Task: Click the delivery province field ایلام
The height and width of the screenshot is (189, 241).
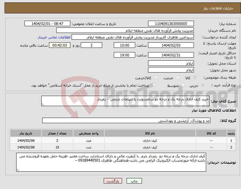Action: click(x=171, y=63)
